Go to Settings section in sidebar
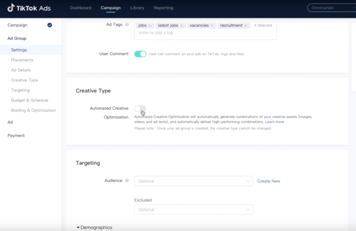 [19, 50]
